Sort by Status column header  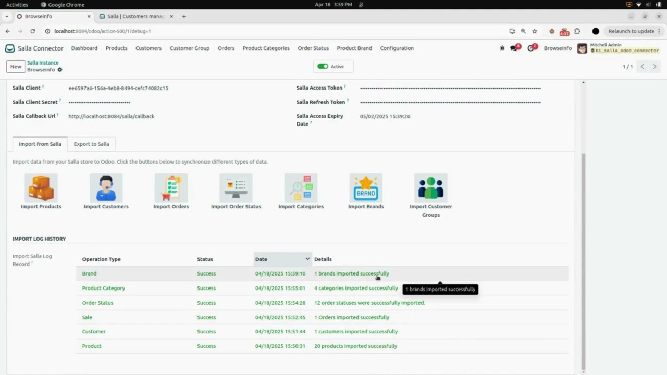(x=205, y=259)
